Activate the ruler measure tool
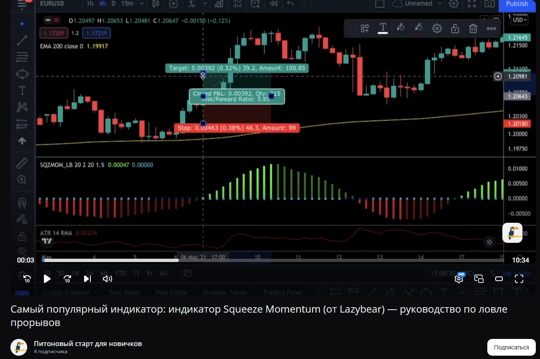 22,163
